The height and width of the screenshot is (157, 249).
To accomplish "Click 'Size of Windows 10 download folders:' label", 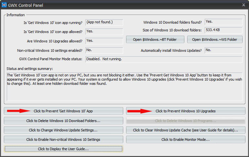I will click(x=172, y=30).
